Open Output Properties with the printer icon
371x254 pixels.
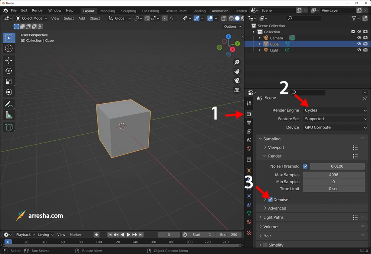(249, 123)
